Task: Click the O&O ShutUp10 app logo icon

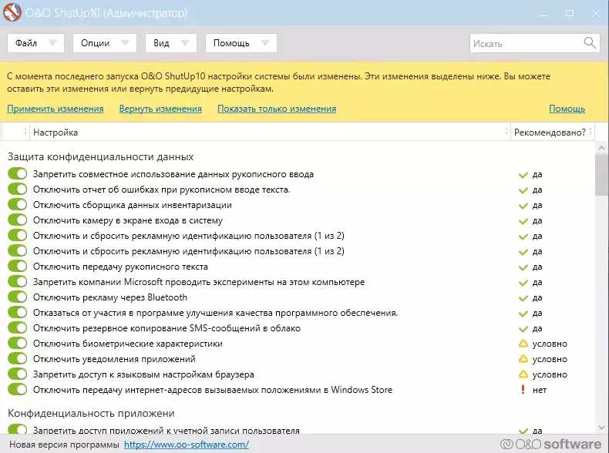Action: point(12,12)
